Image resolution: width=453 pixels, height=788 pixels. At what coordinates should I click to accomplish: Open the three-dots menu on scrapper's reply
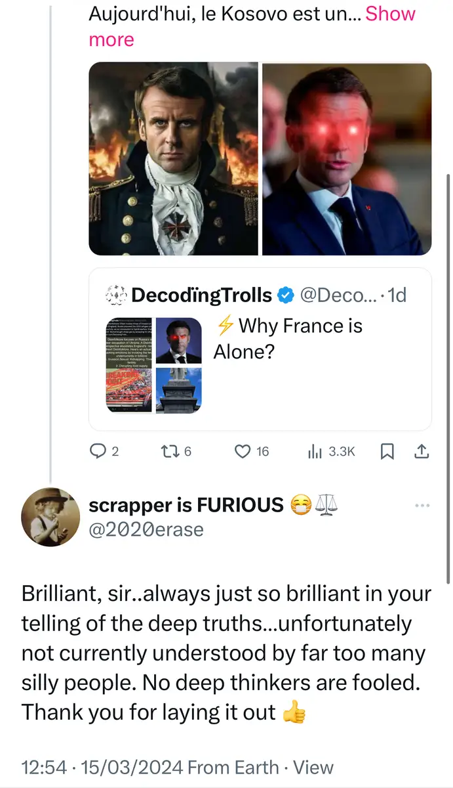(422, 505)
